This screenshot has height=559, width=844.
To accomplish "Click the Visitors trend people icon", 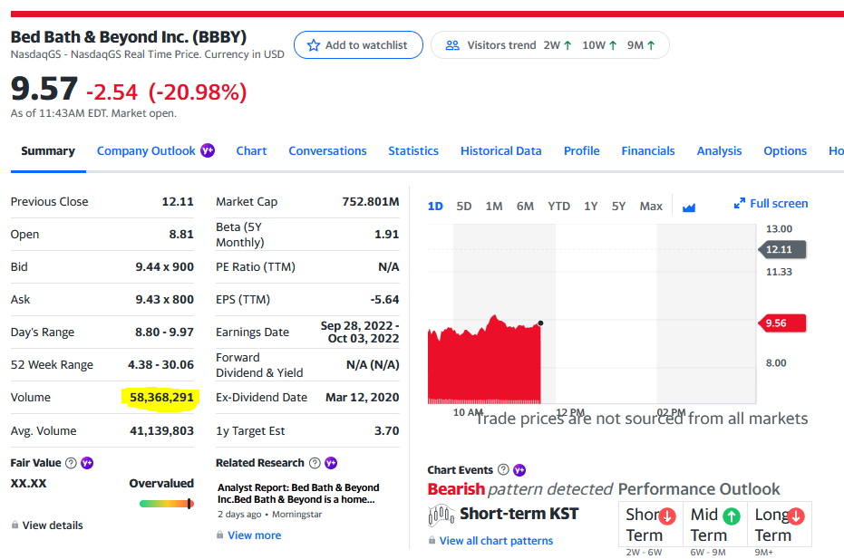I will 452,45.
